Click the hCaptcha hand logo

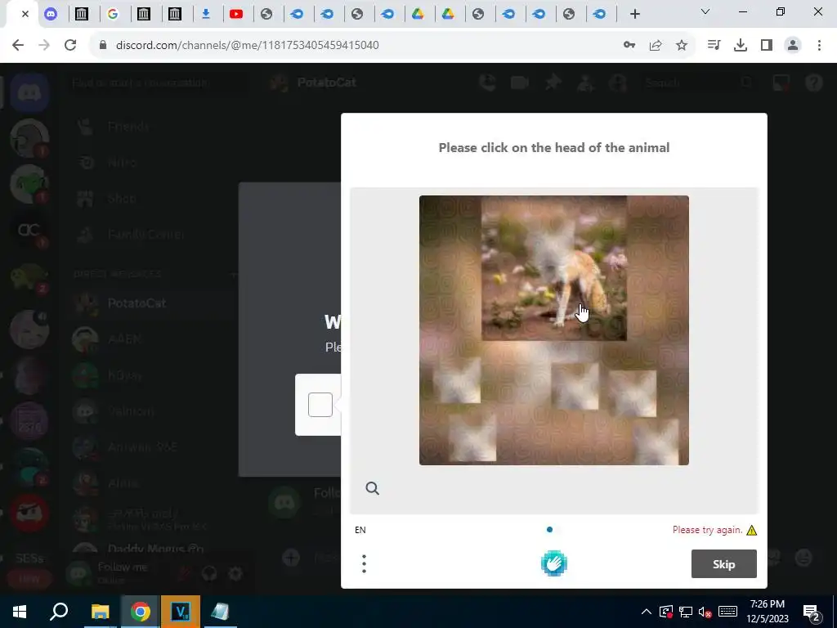coord(553,563)
